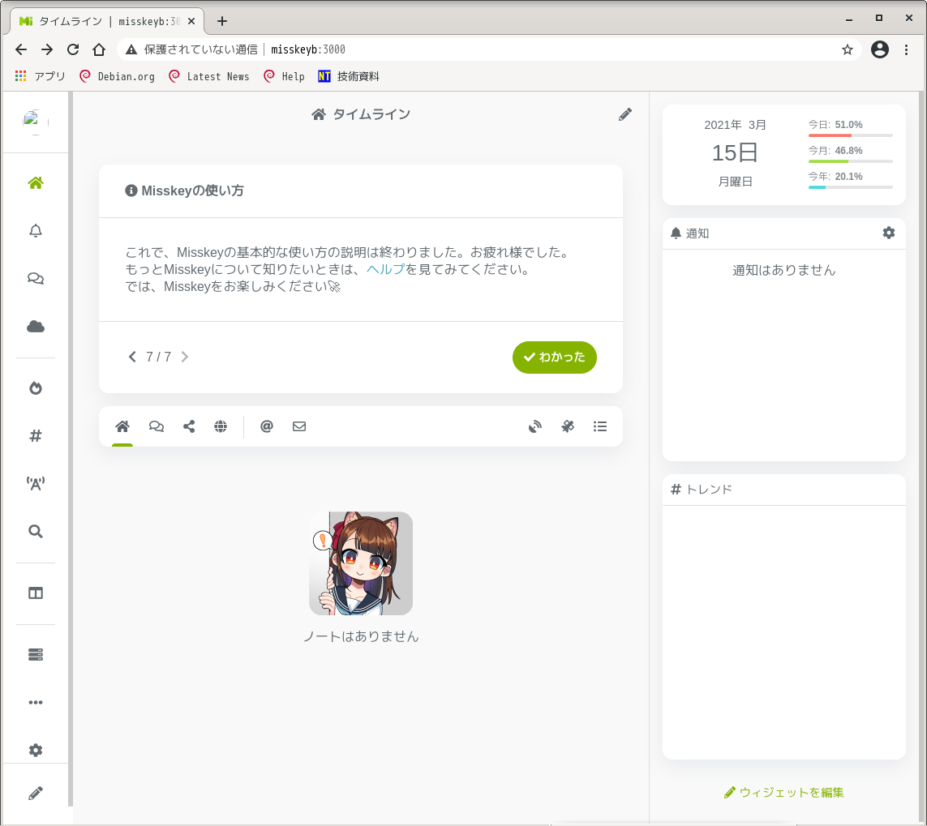Image resolution: width=927 pixels, height=826 pixels.
Task: Open the user avatar in the sidebar
Action: click(36, 122)
